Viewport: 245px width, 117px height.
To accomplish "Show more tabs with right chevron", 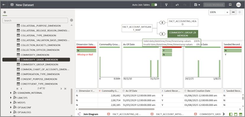I will 224,114.
